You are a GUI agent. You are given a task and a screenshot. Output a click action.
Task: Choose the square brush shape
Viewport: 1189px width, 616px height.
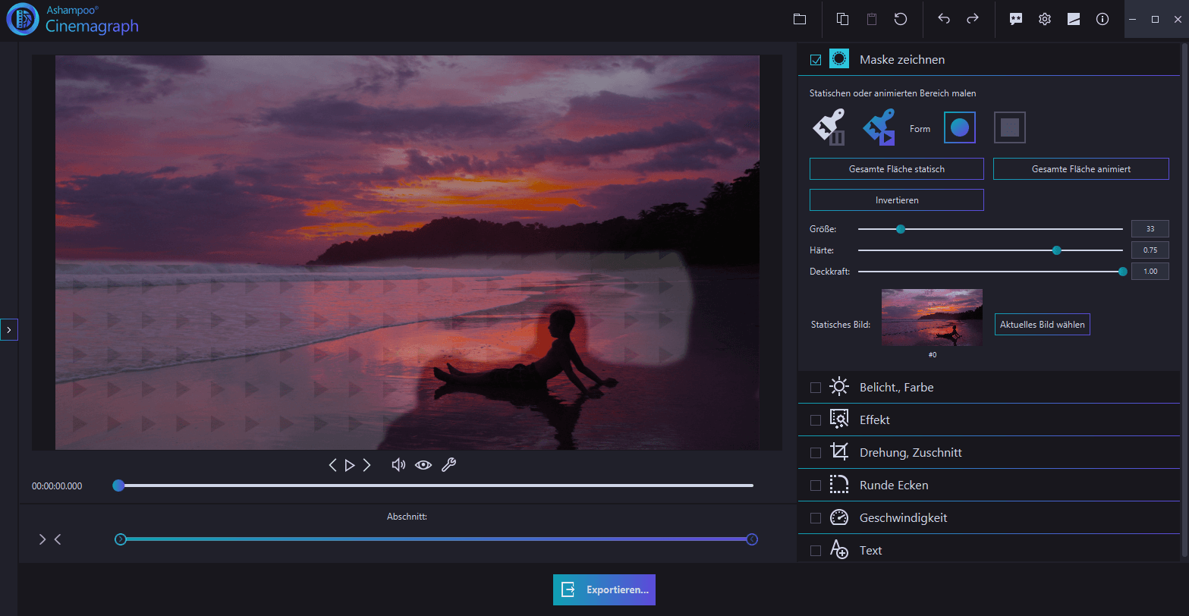1009,127
